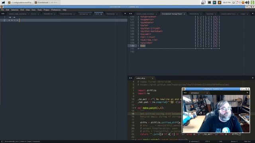Open the volume speaker tray icon
Viewport: 255px width, 143px height.
(247, 2)
